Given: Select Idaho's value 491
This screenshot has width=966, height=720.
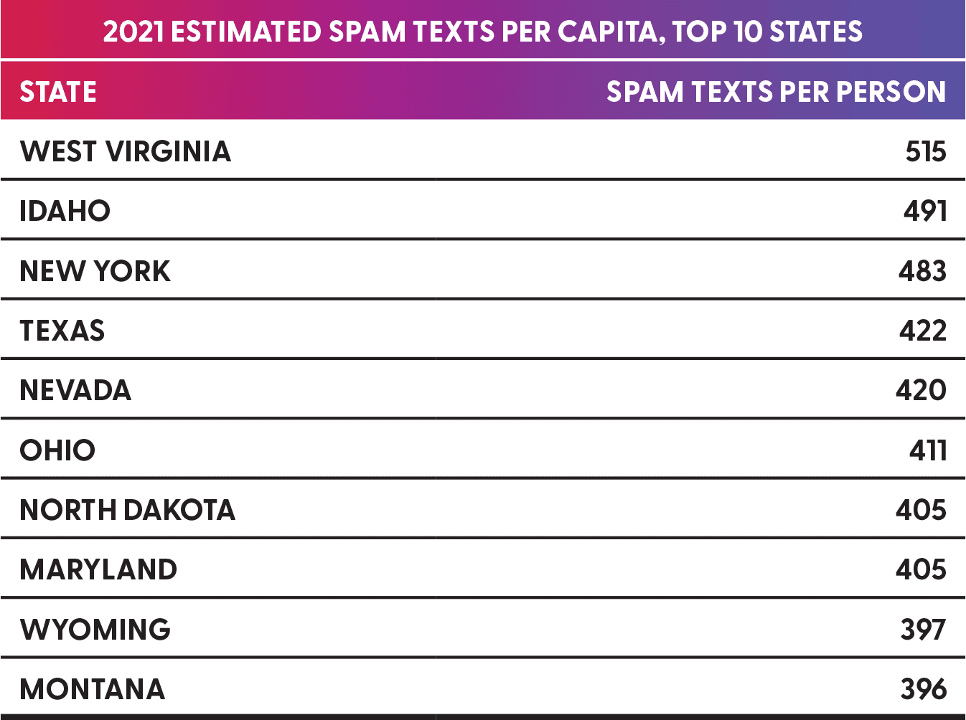Looking at the screenshot, I should pyautogui.click(x=925, y=211).
